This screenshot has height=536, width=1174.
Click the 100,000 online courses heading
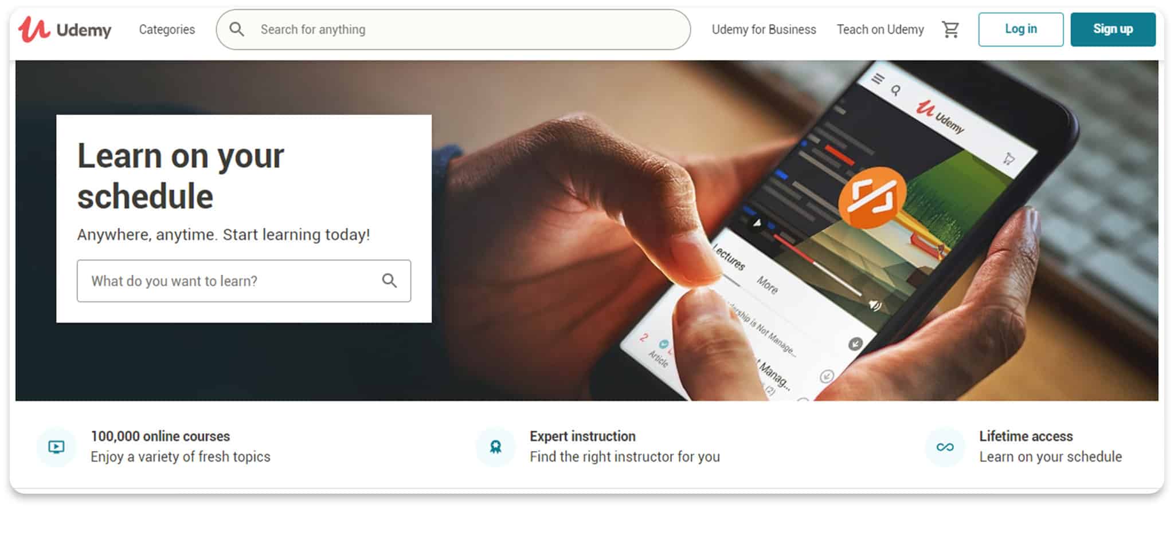(x=160, y=436)
